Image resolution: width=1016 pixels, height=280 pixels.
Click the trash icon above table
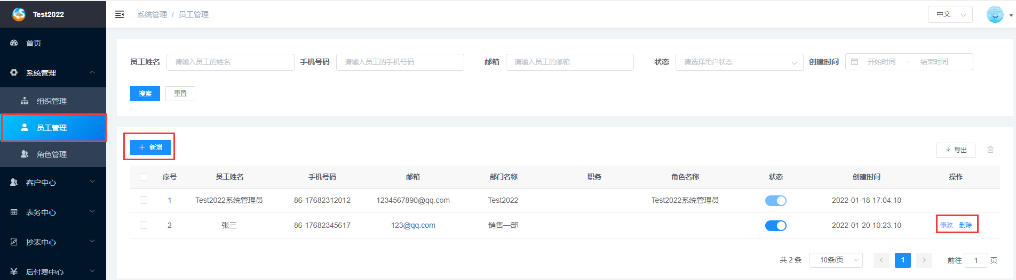990,150
